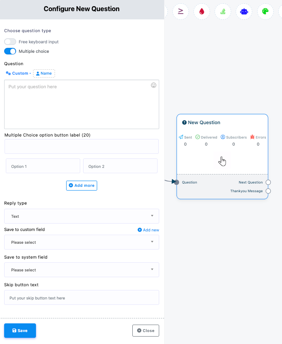Click the Add more options button
The height and width of the screenshot is (344, 282).
click(x=81, y=186)
